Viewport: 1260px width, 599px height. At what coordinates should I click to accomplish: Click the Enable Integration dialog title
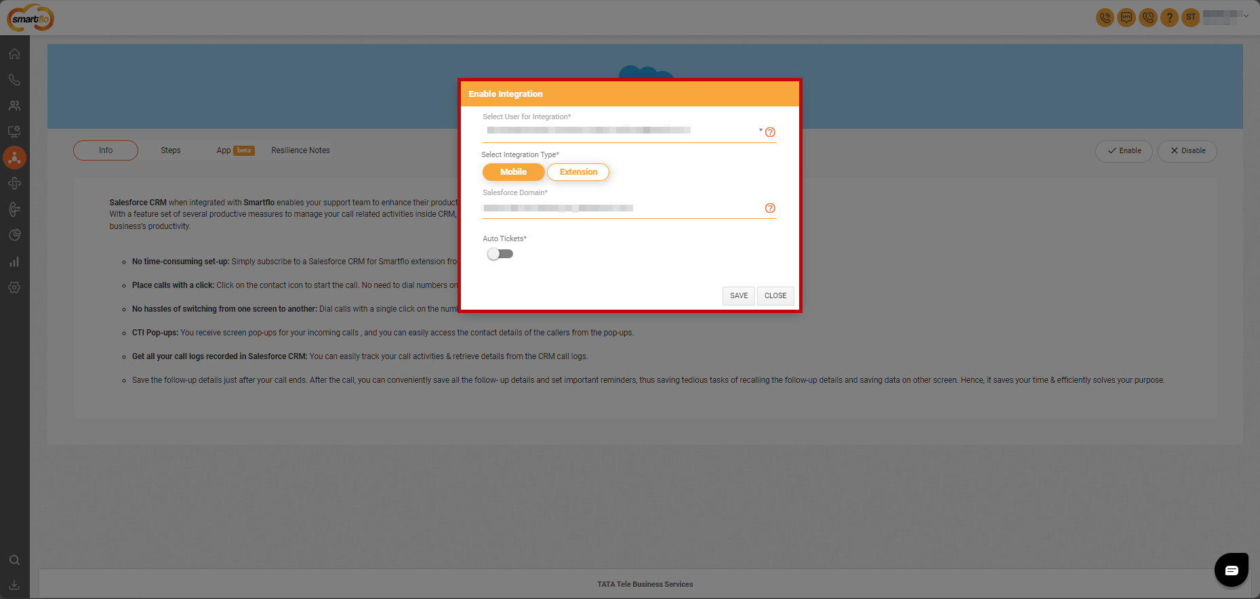(x=506, y=94)
